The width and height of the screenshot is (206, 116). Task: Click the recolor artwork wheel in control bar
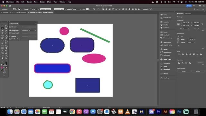tap(94, 9)
